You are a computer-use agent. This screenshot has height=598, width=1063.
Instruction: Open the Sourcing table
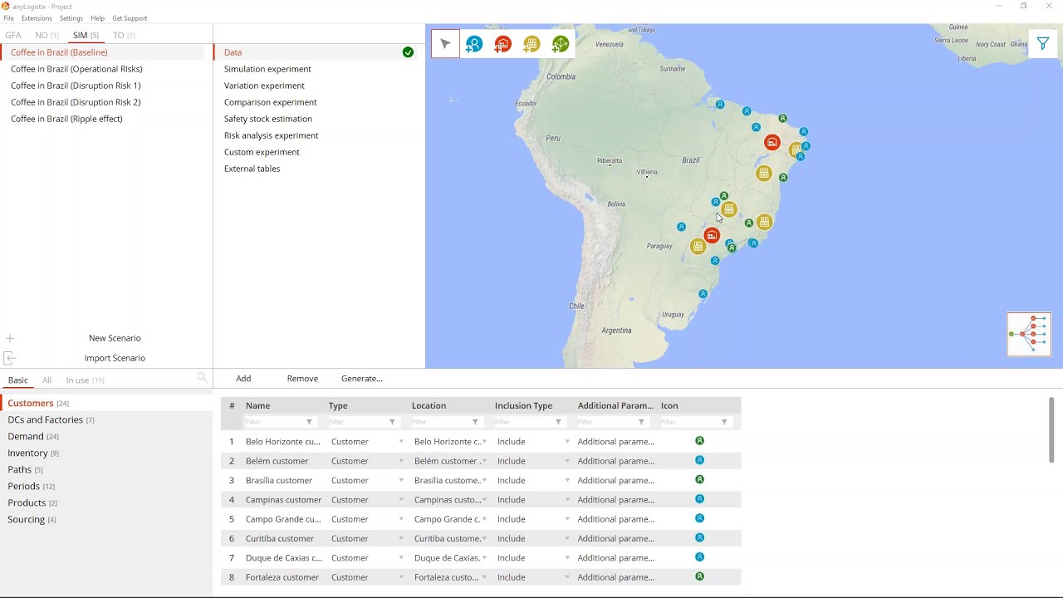click(x=32, y=520)
